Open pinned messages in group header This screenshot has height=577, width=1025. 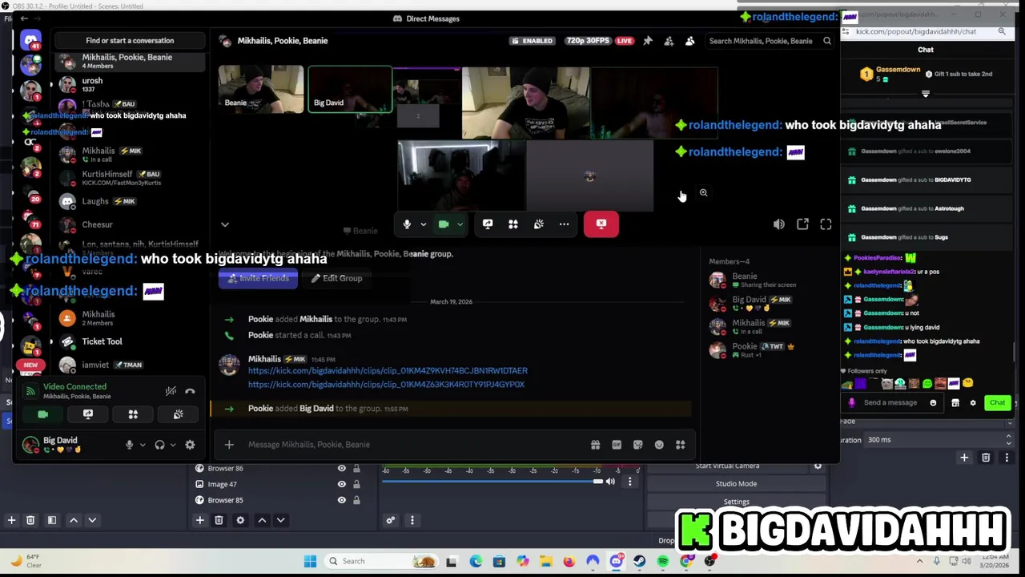click(648, 41)
